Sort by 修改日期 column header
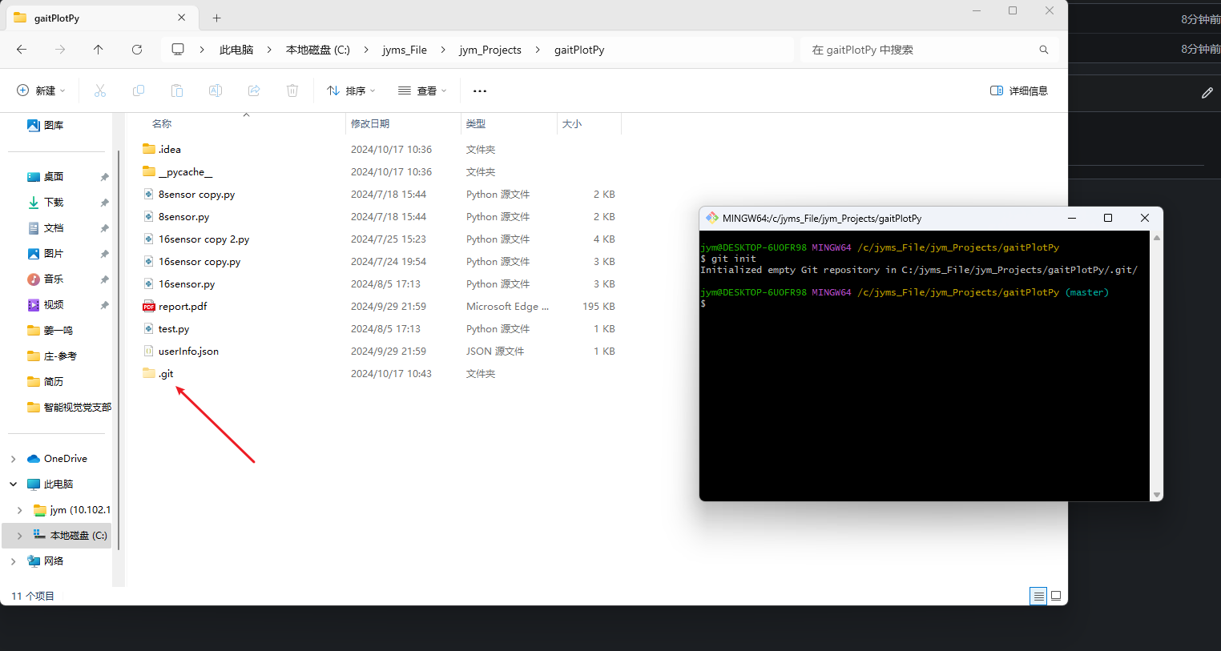Image resolution: width=1221 pixels, height=651 pixels. (370, 124)
